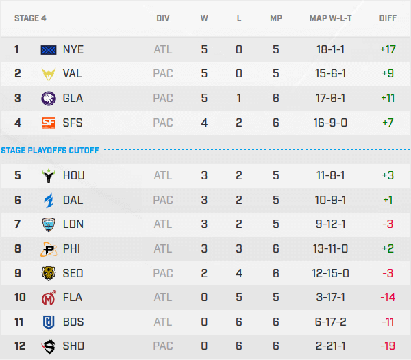Sort by the DIFF column header

click(x=388, y=18)
